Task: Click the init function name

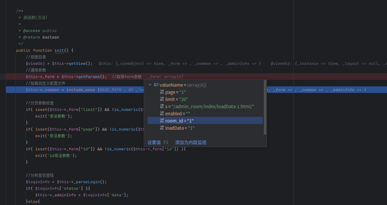Action: point(59,50)
